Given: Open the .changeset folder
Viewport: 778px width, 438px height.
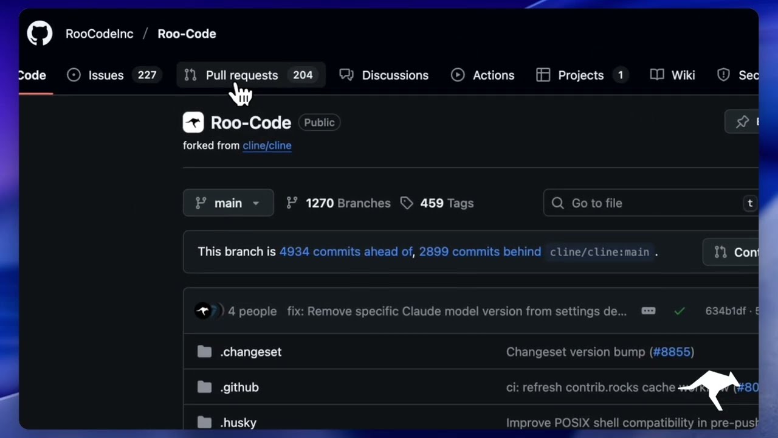Looking at the screenshot, I should (x=250, y=352).
